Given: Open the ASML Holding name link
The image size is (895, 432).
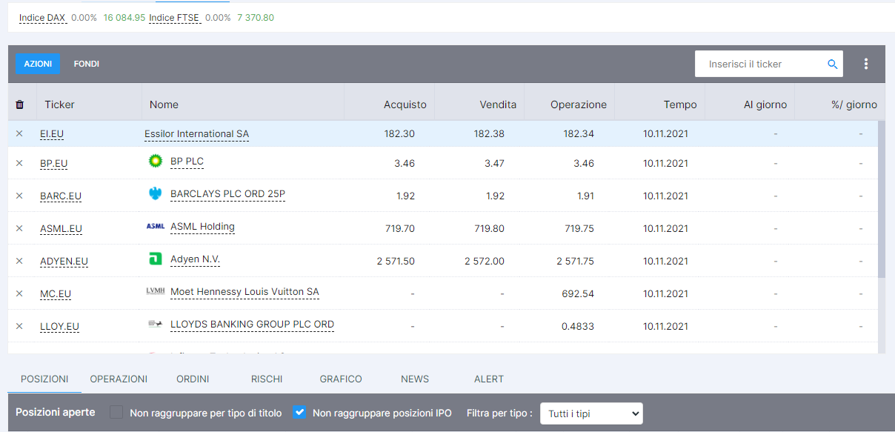Looking at the screenshot, I should [x=202, y=227].
